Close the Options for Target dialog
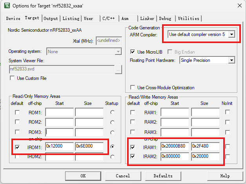This screenshot has height=184, width=246. 239,5
